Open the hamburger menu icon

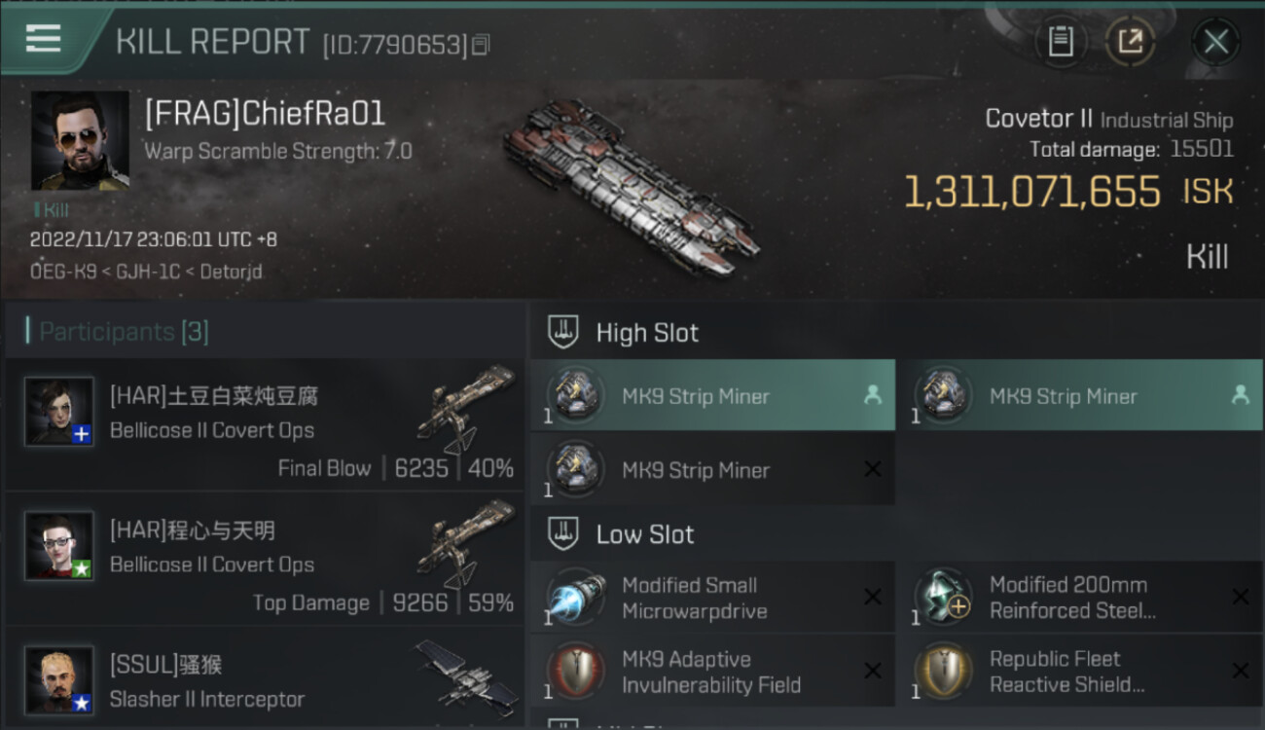click(43, 38)
